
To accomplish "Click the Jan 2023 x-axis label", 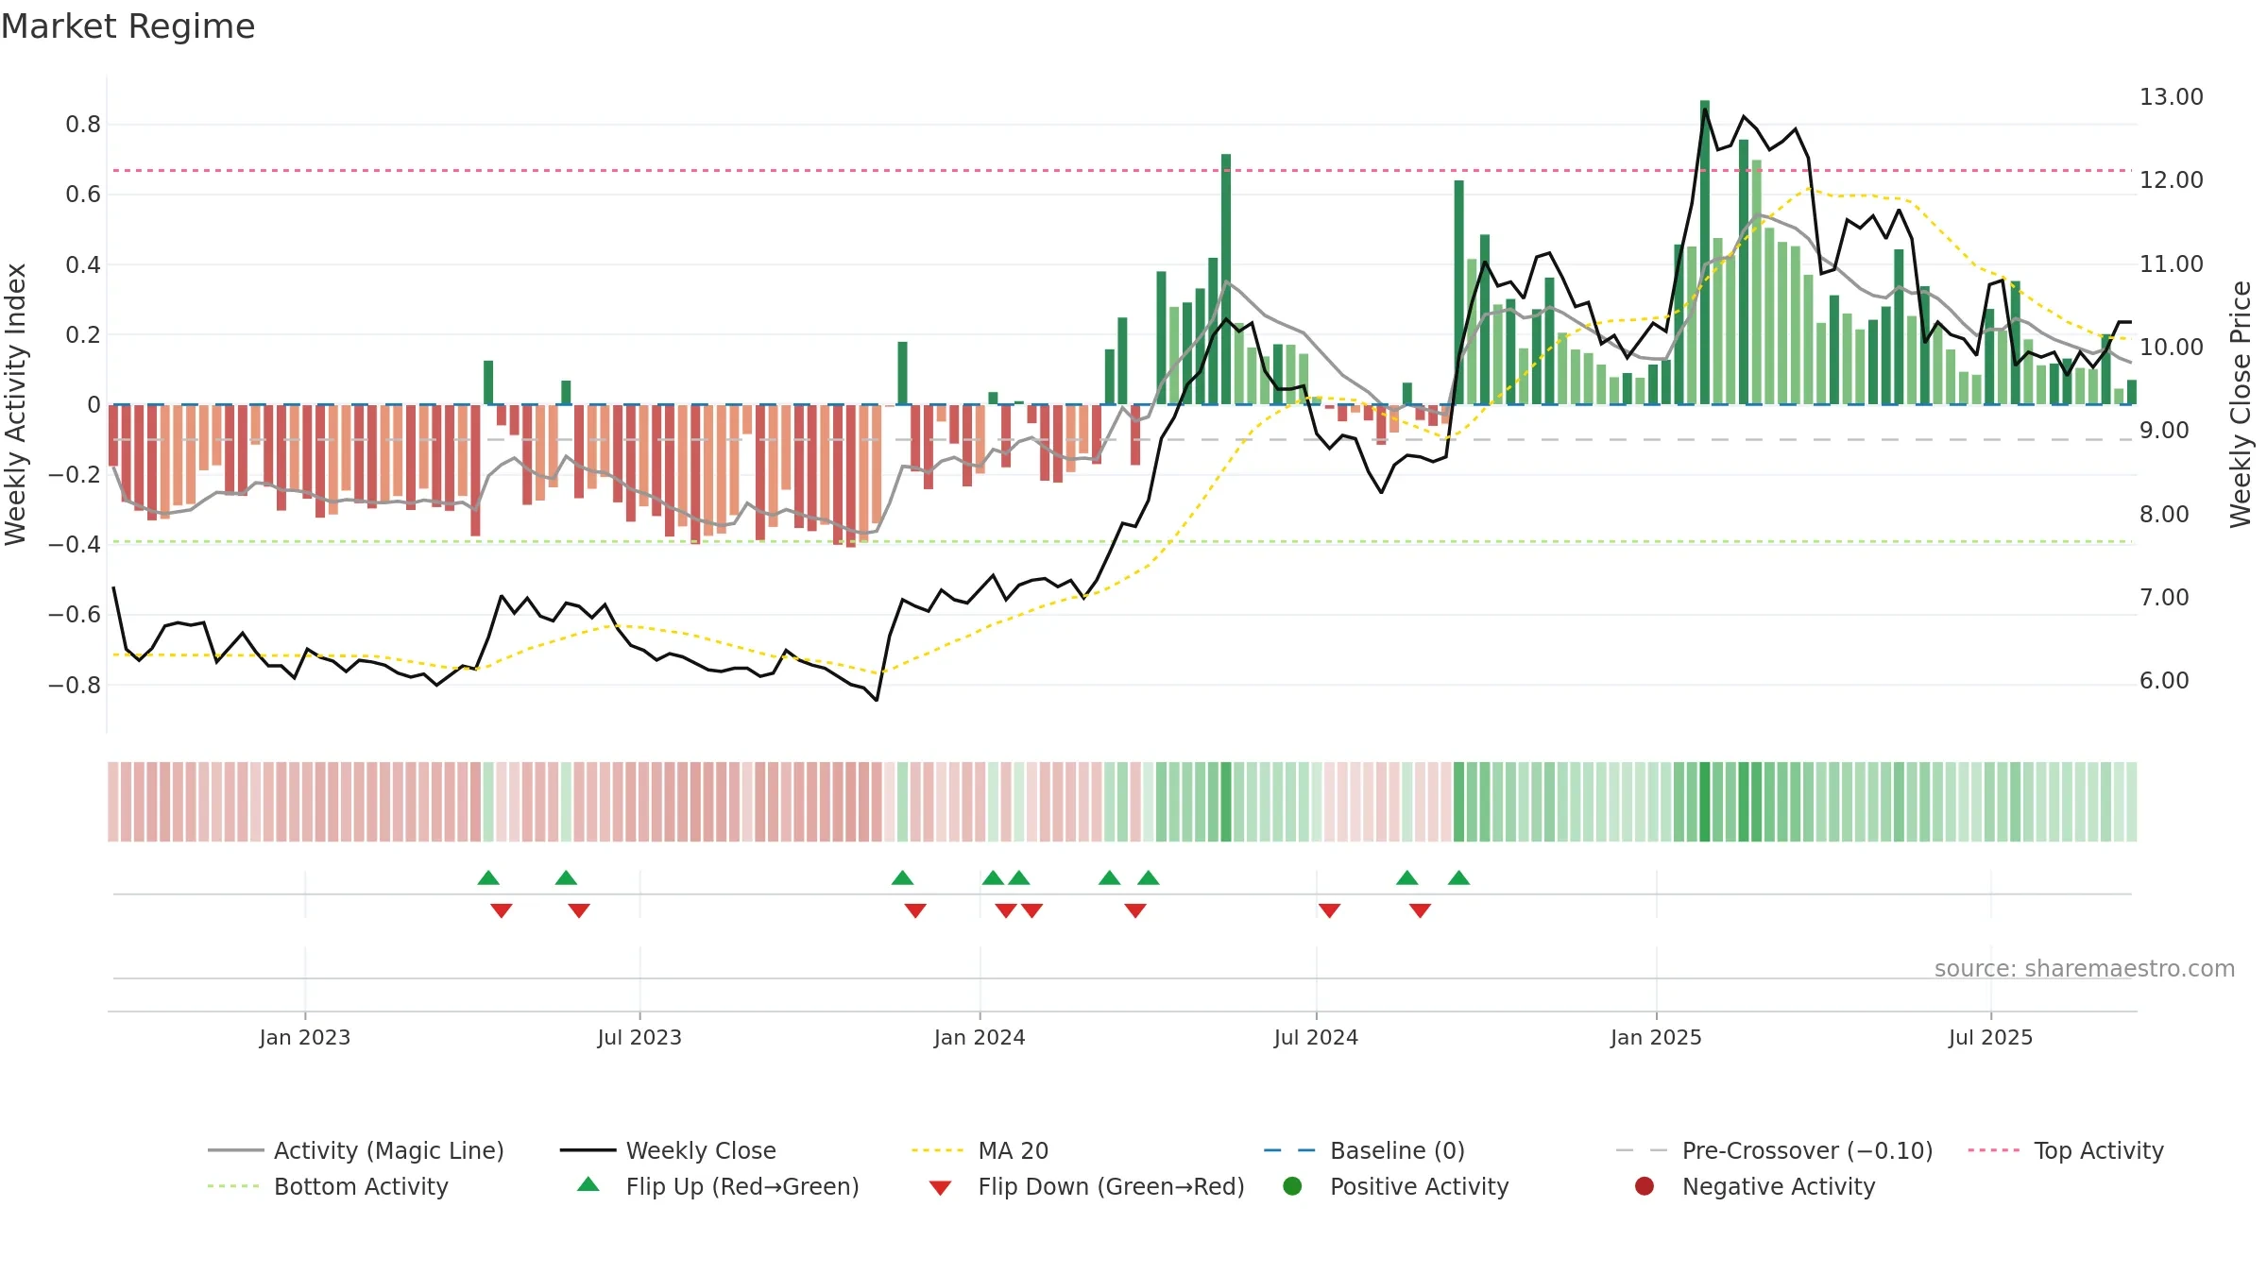I will click(305, 1037).
